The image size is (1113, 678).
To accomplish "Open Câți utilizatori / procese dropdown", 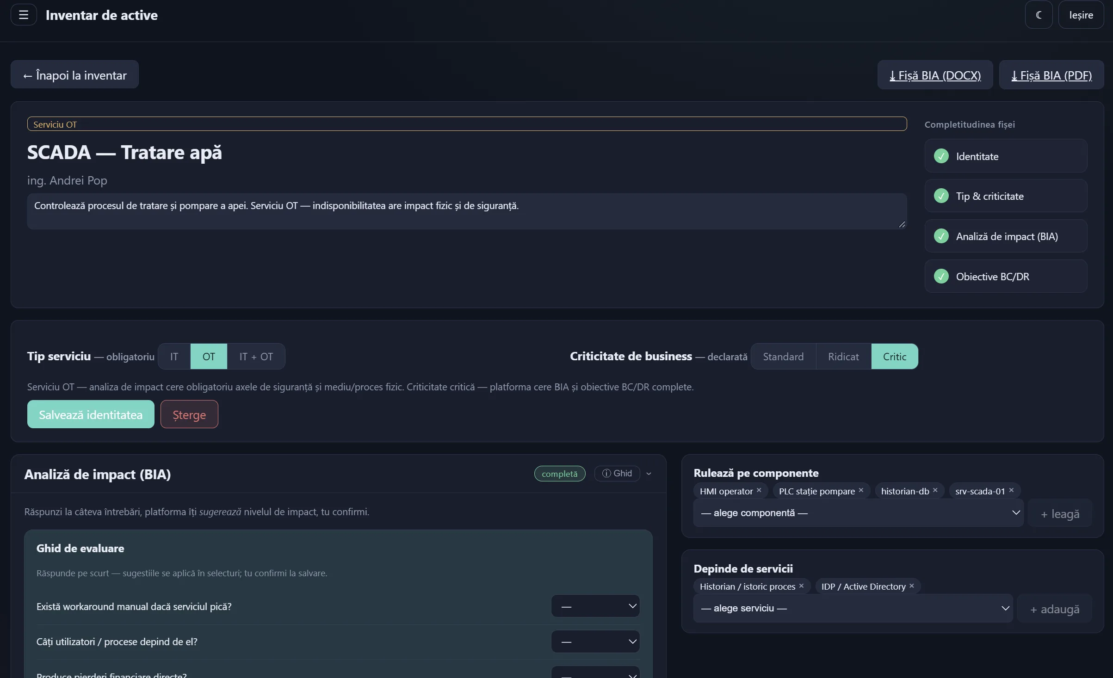I will pyautogui.click(x=595, y=642).
